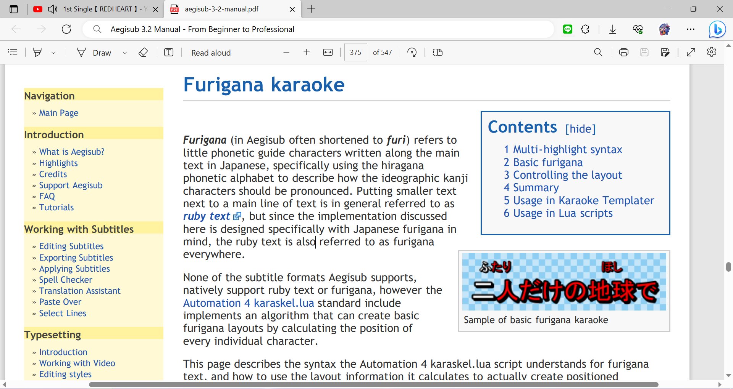Screen dimensions: 733x389
Task: Toggle Read aloud narration
Action: (x=210, y=53)
